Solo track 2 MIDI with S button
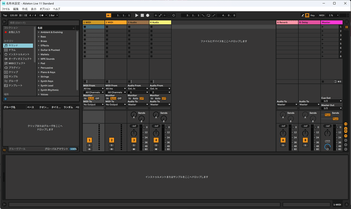The width and height of the screenshot is (351, 209). [111, 145]
